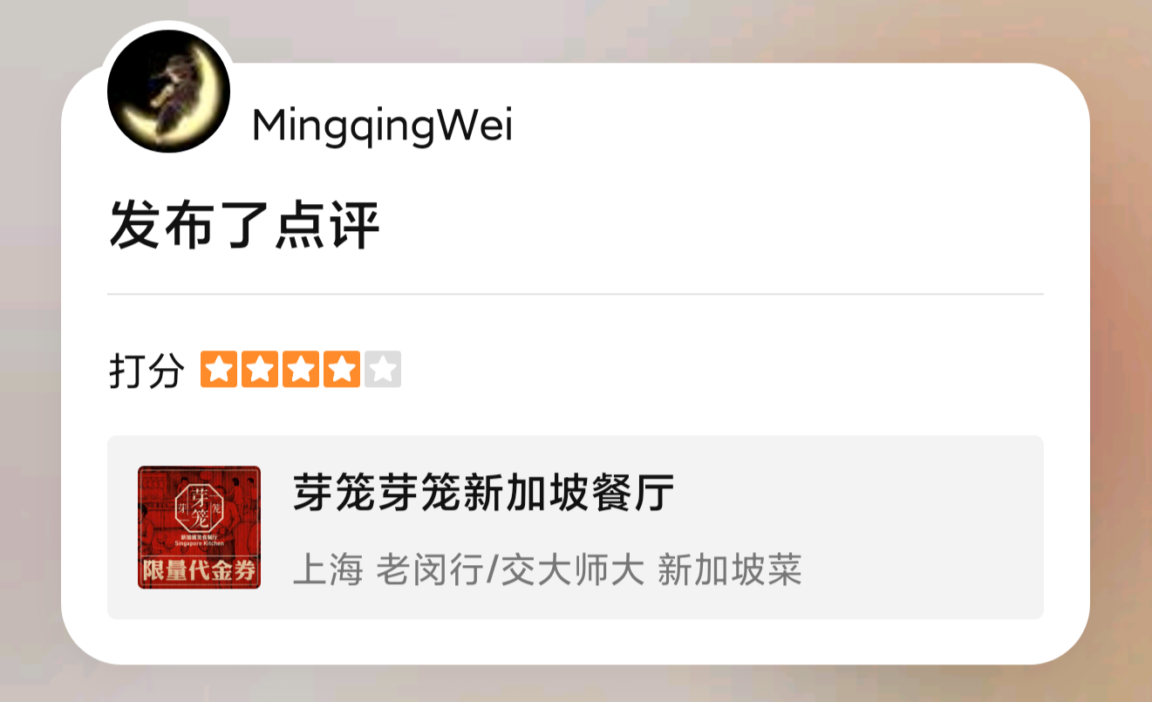Click the 上海 city label

(327, 571)
